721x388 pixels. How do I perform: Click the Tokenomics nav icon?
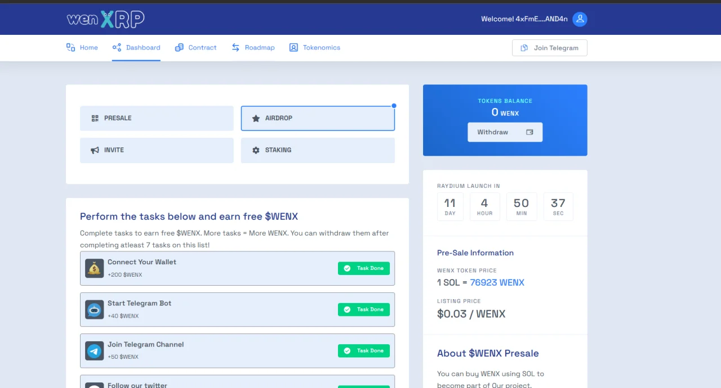[x=293, y=47]
